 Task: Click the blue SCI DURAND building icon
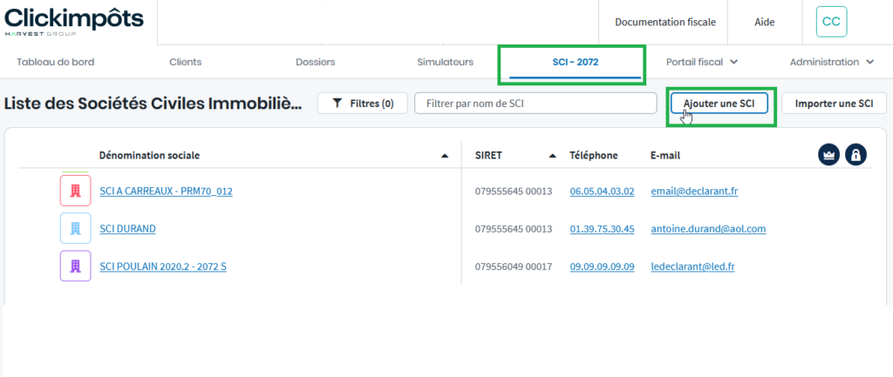pos(75,228)
